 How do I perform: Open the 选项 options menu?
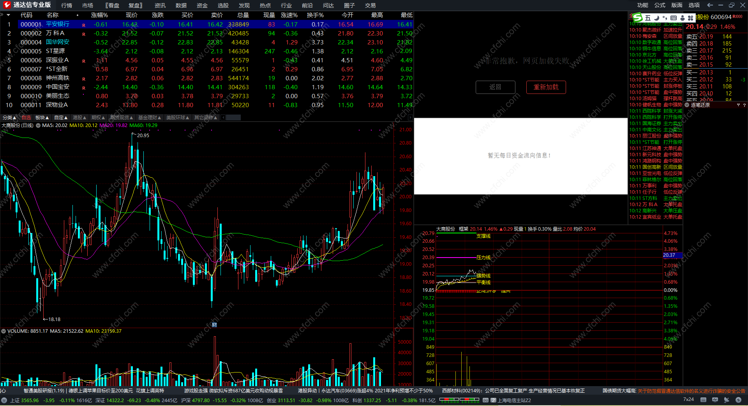(x=694, y=5)
